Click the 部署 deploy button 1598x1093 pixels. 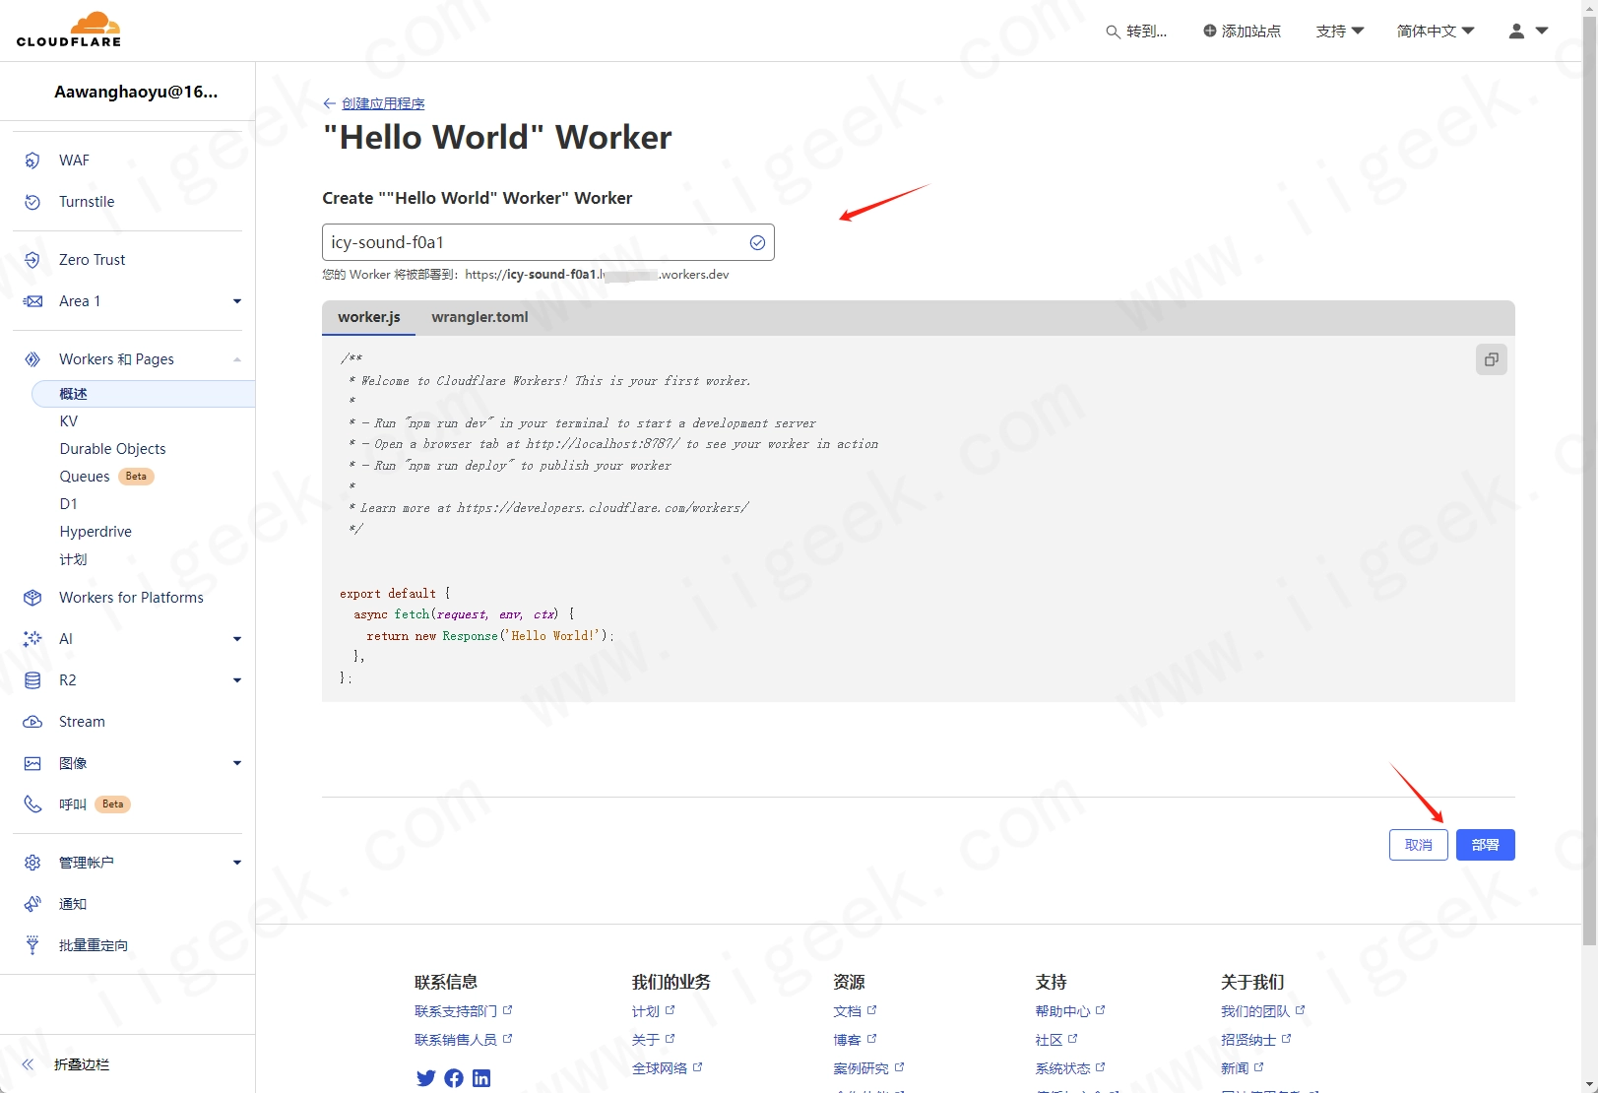(1485, 845)
